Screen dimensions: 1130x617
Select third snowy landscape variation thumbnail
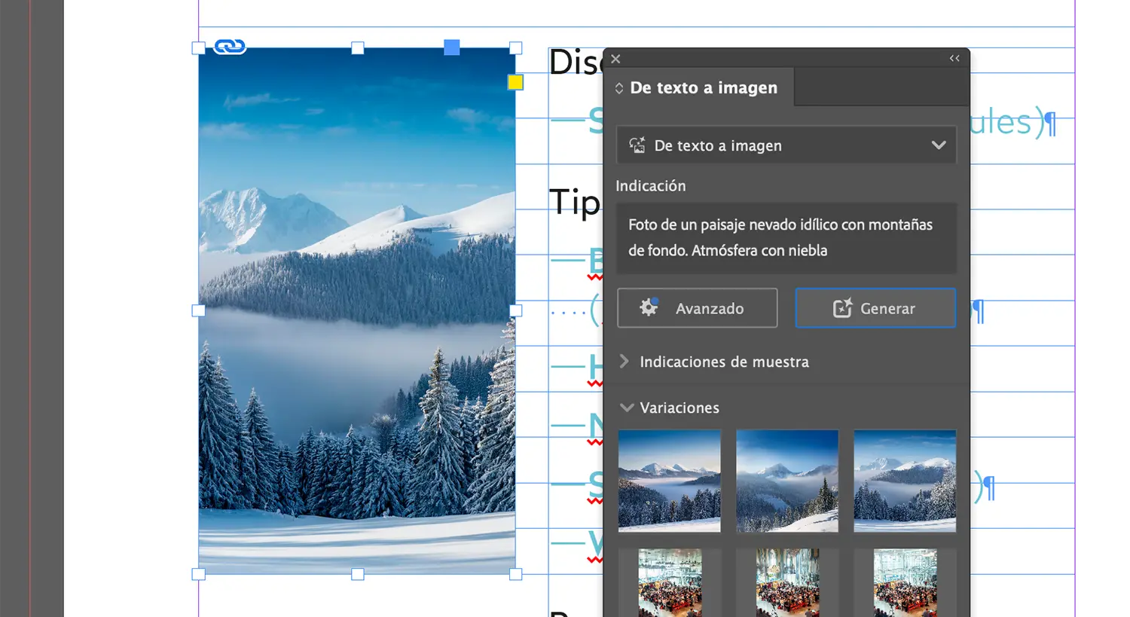pos(904,481)
